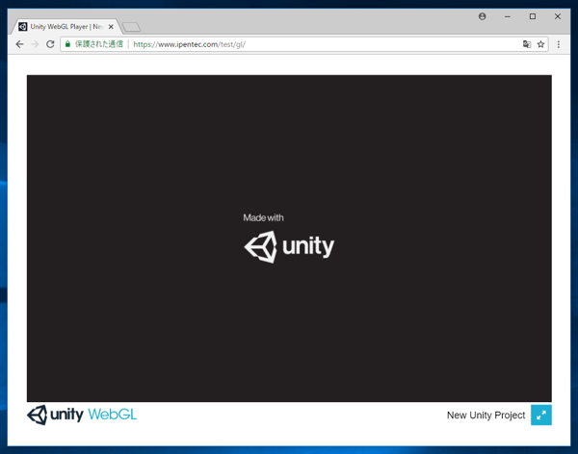Click the URL address bar
The image size is (578, 454).
click(x=304, y=44)
